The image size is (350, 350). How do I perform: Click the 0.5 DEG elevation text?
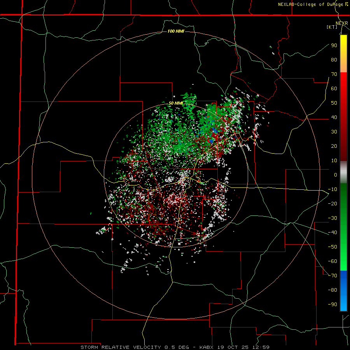(x=177, y=347)
